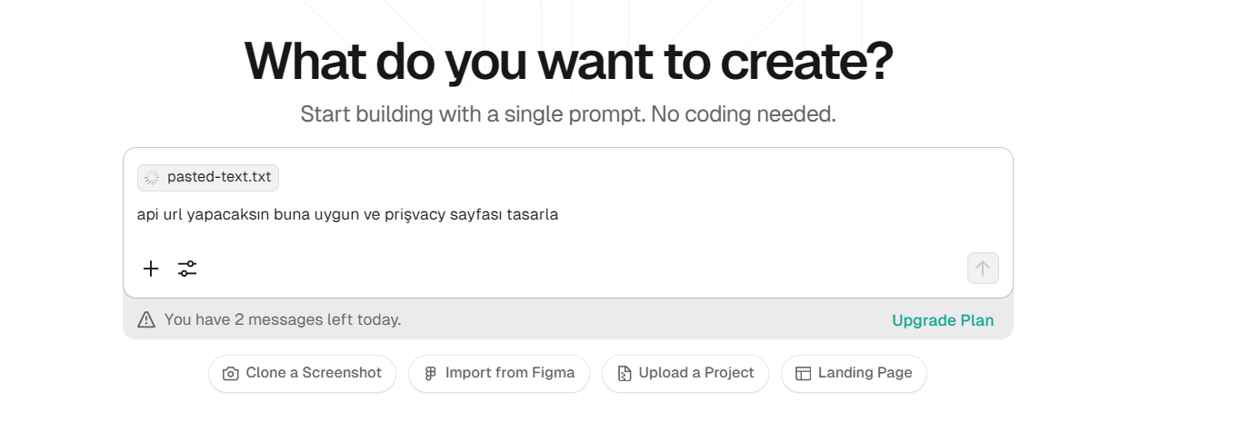Image resolution: width=1241 pixels, height=441 pixels.
Task: Click the word 'prişvacy' in the prompt
Action: tap(415, 216)
